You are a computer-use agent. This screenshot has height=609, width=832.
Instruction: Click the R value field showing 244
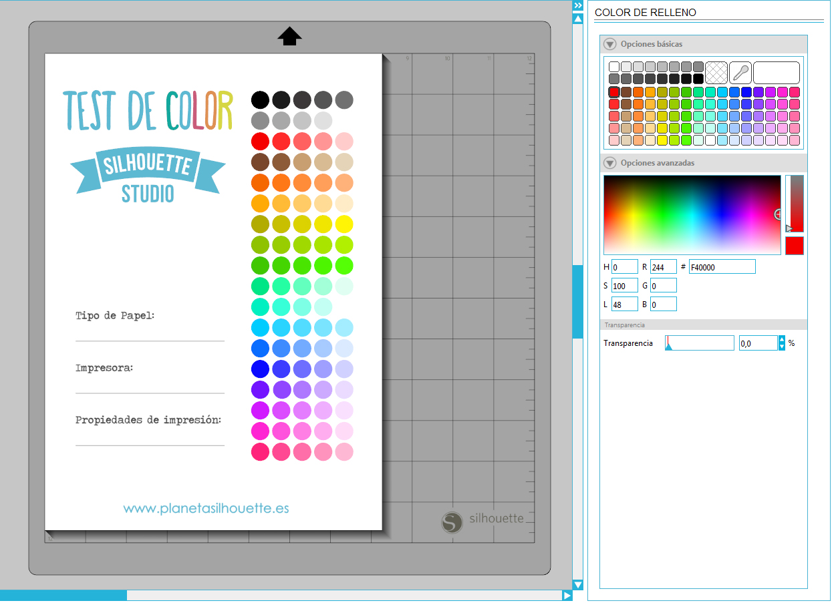point(664,267)
